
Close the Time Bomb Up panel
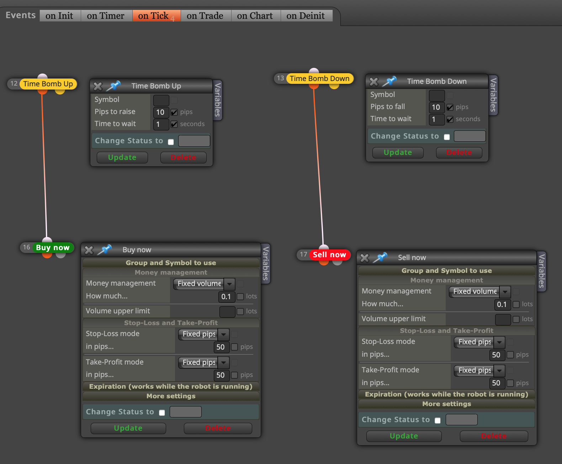point(98,86)
